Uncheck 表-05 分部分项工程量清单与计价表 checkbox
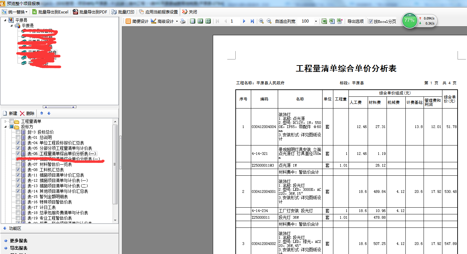 18,148
